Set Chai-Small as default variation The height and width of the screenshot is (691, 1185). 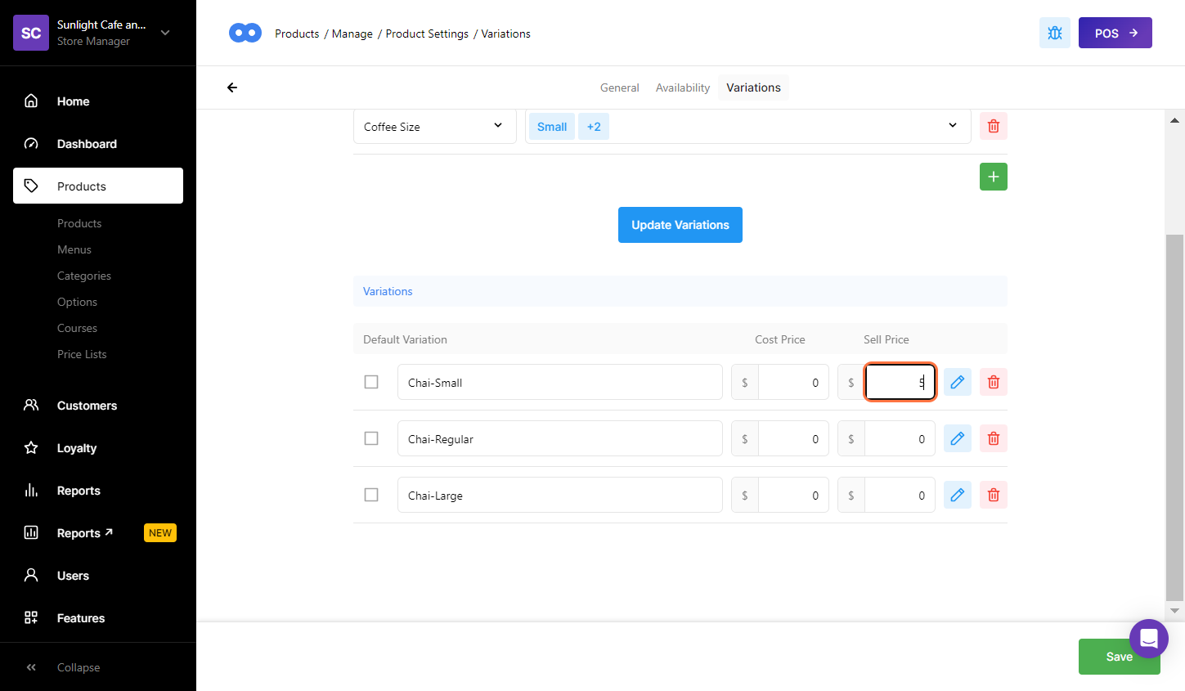[371, 382]
